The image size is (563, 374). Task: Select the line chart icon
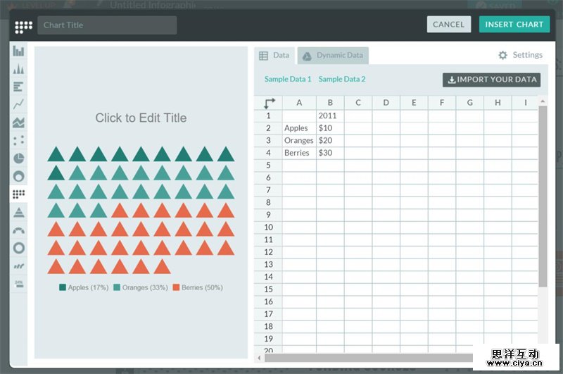coord(19,104)
